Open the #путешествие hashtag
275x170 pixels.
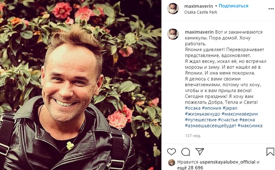pos(201,120)
